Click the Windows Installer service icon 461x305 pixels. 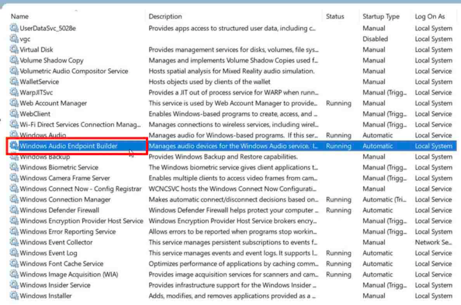[x=14, y=296]
